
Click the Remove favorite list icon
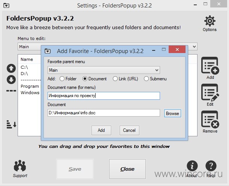pyautogui.click(x=210, y=120)
